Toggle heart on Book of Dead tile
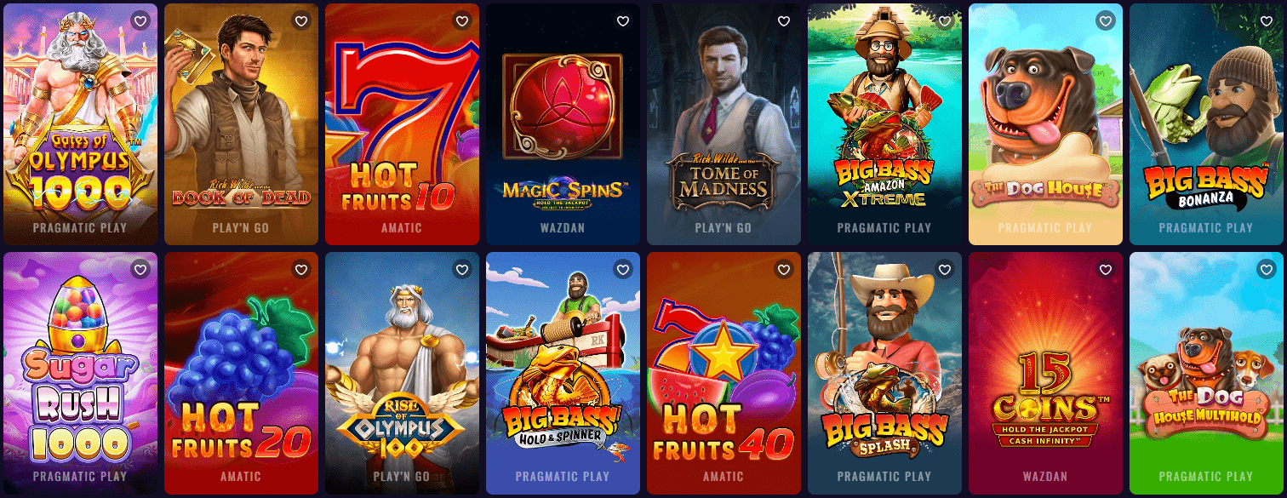The height and width of the screenshot is (498, 1287). coord(301,21)
